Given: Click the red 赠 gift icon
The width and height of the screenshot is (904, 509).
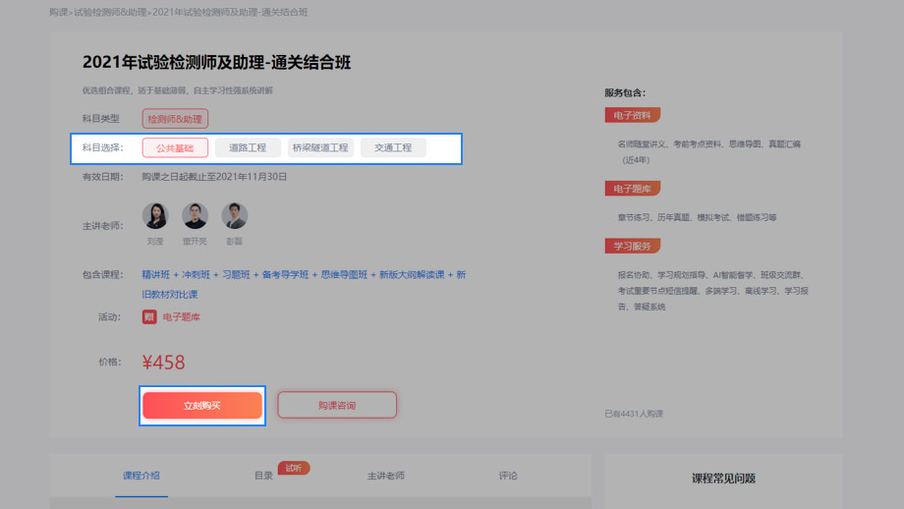Looking at the screenshot, I should [x=149, y=317].
